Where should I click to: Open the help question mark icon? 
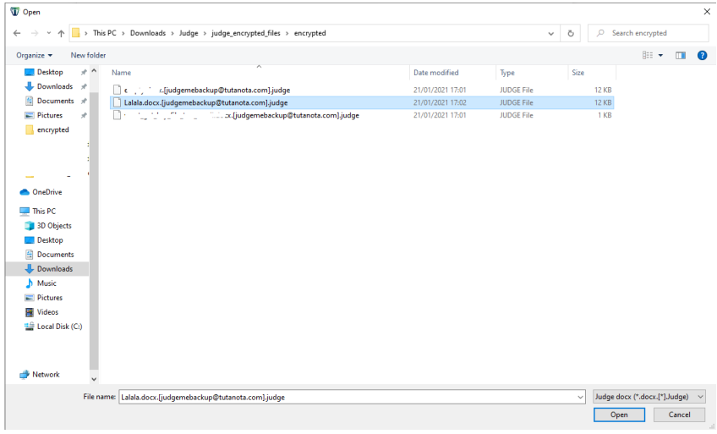(701, 55)
